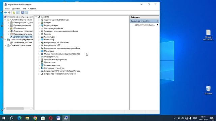This screenshot has width=216, height=121.
Task: Toggle the action pane toolbar icon
Action: point(26,13)
